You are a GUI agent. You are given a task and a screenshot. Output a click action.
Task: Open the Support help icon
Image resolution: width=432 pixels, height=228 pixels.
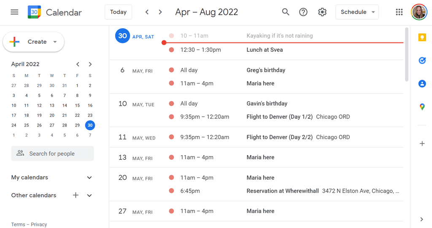[303, 12]
